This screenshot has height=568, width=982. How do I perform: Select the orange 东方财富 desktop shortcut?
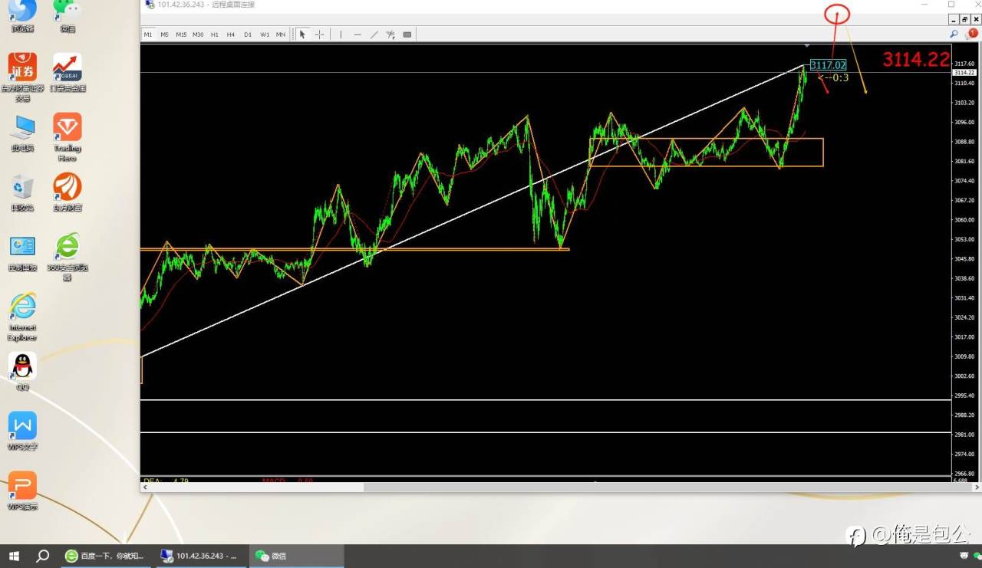(x=68, y=192)
